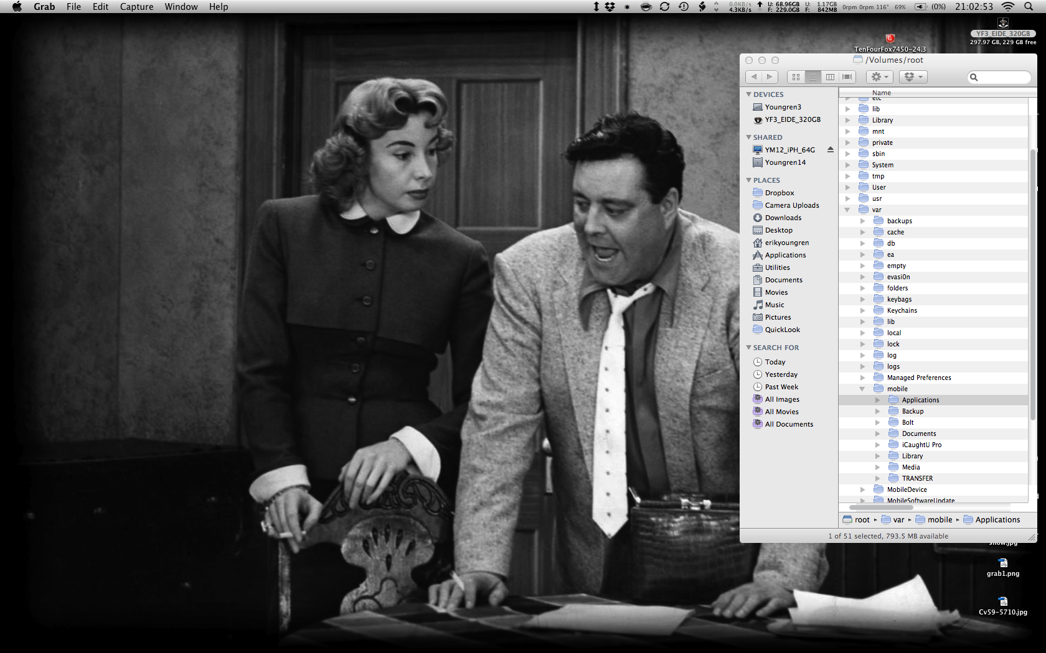Viewport: 1046px width, 653px height.
Task: Go back in Finder history
Action: point(754,77)
